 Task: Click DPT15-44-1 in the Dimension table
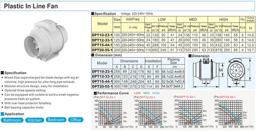point(102,81)
